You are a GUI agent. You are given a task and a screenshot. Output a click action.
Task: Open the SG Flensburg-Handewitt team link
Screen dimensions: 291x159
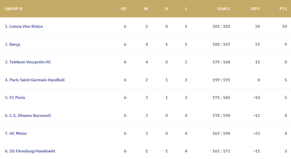pyautogui.click(x=32, y=151)
